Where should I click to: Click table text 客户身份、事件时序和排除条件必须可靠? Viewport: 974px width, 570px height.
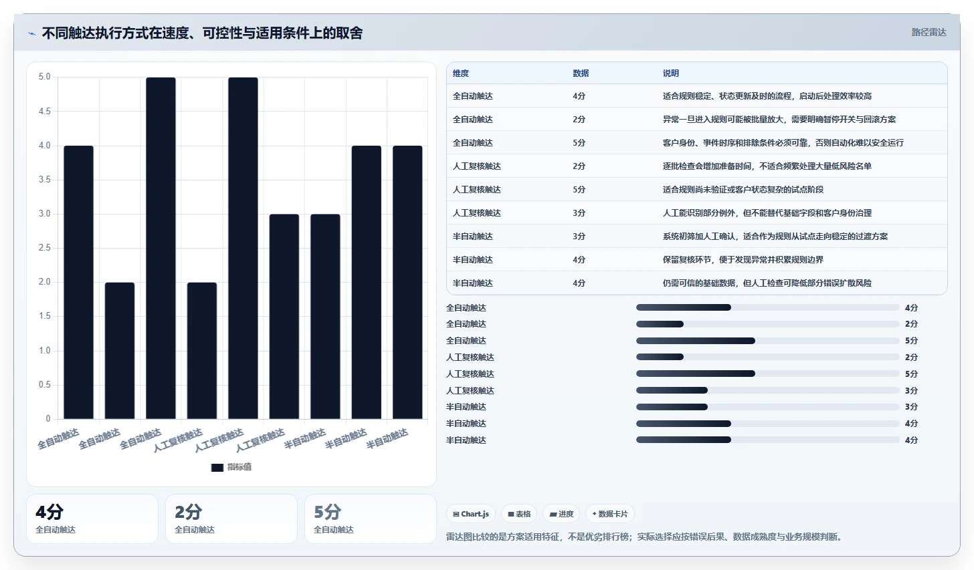coord(735,143)
